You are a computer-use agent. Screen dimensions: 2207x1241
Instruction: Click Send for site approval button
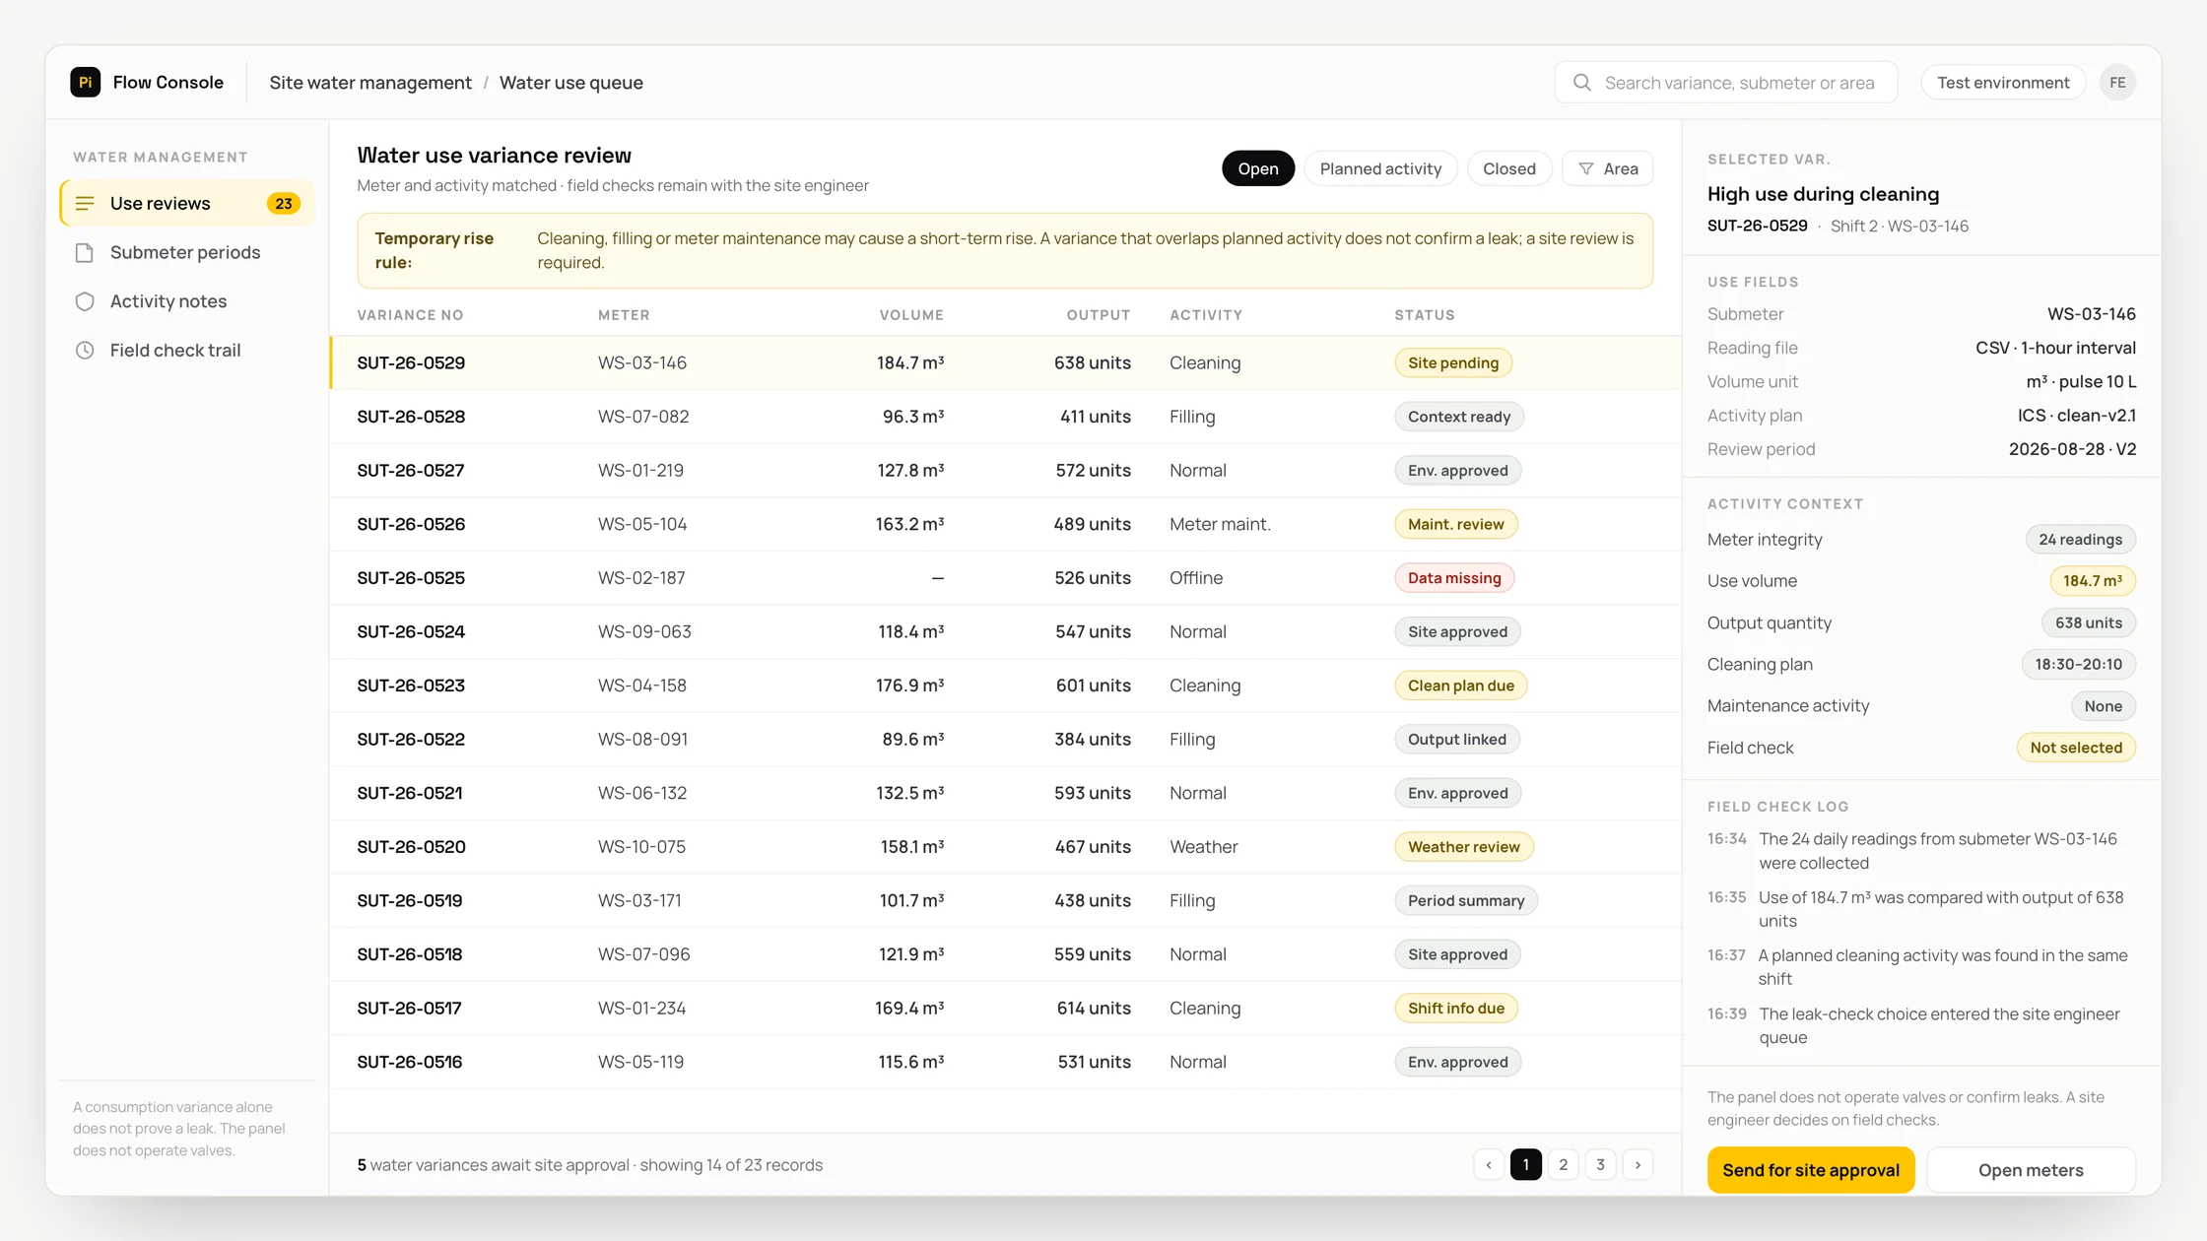point(1811,1170)
